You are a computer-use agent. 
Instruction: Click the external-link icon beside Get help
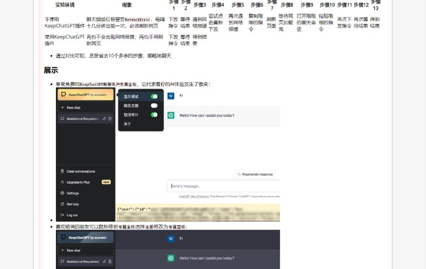pyautogui.click(x=62, y=204)
